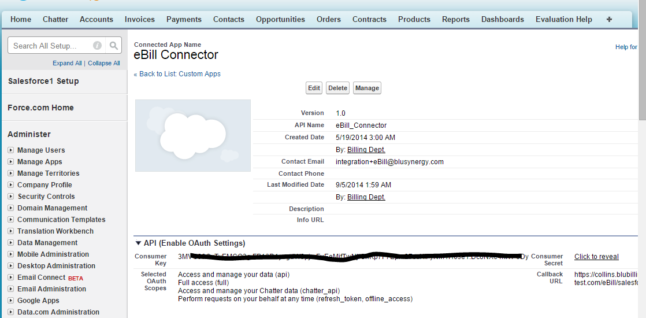Click the Manage button
Screen dimensions: 646x318
[x=367, y=88]
